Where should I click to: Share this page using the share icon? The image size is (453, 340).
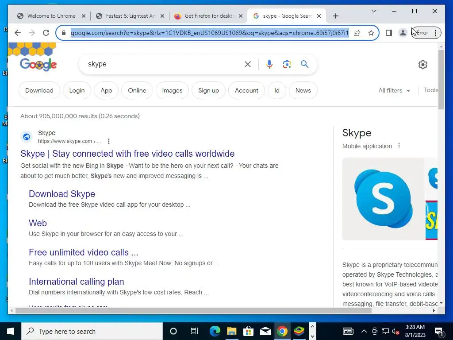357,33
